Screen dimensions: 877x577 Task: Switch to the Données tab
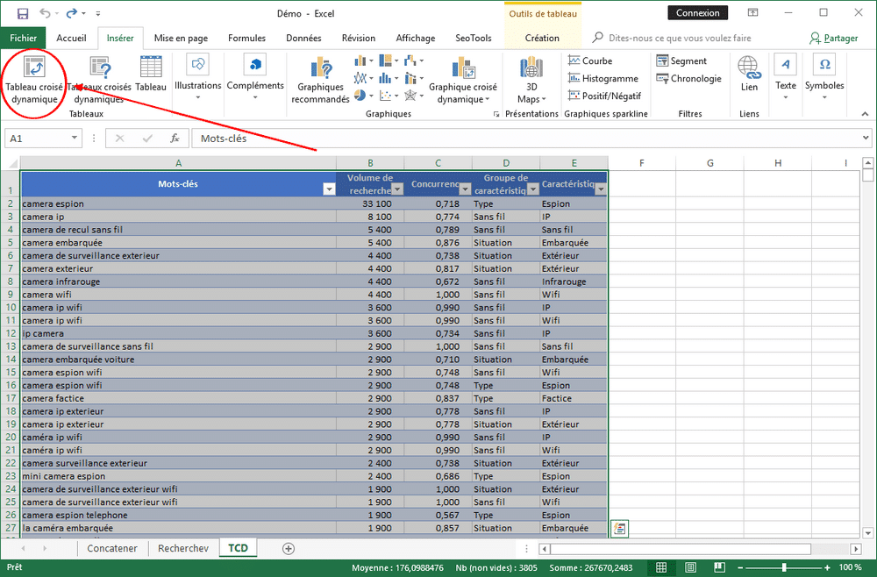pos(303,38)
